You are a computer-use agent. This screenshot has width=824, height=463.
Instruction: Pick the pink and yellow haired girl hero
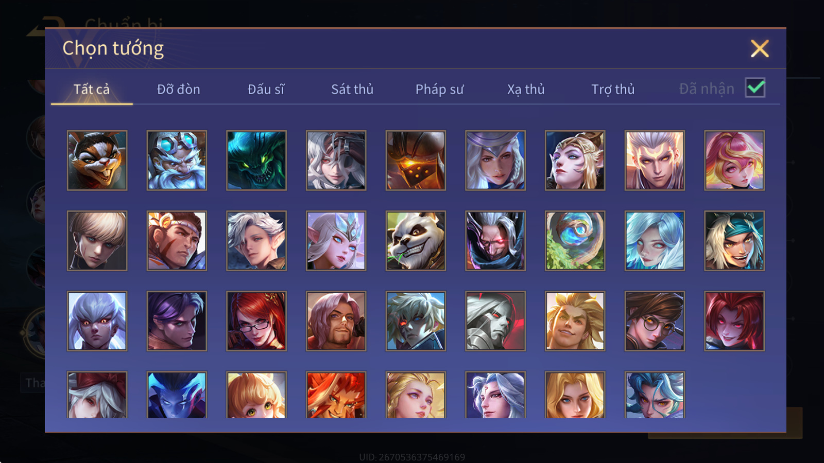click(734, 161)
